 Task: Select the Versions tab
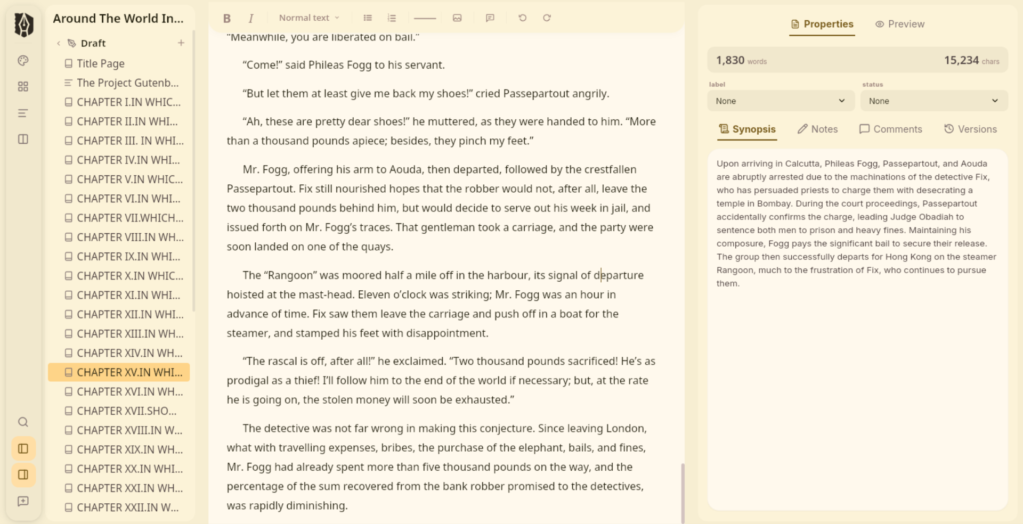(x=970, y=129)
